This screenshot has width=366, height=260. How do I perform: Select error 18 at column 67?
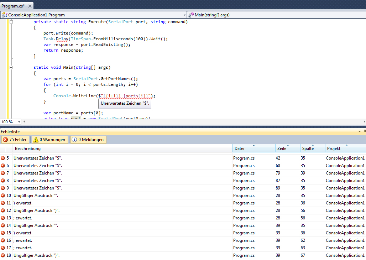183,255
